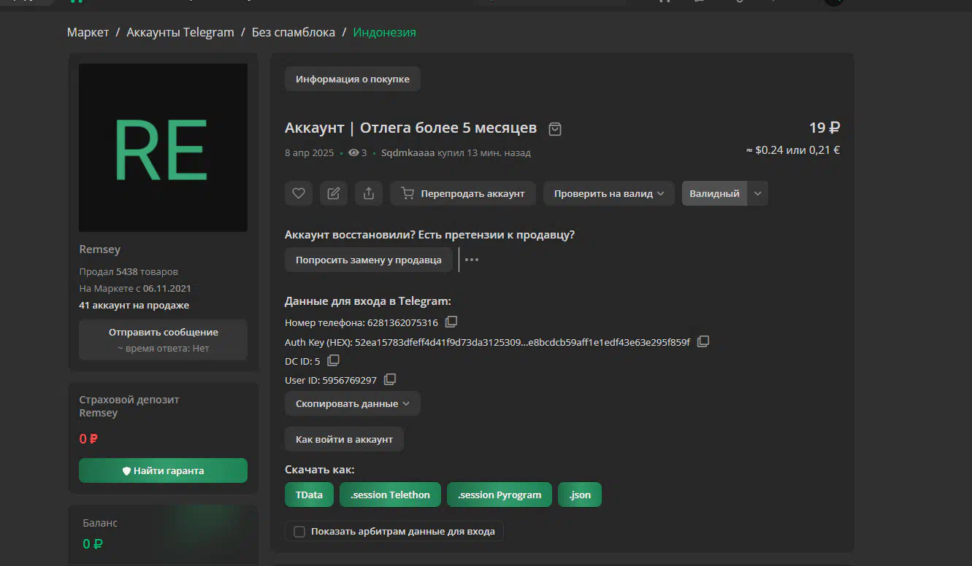Screen dimensions: 972x566
Task: Click the listing date 8 апр 2025
Action: [x=309, y=153]
